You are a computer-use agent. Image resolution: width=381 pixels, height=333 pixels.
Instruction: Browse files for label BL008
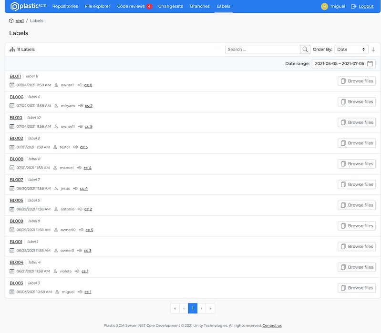coord(357,164)
